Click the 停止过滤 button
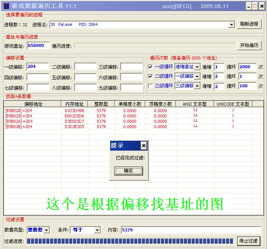Viewport: 267px width, 249px height. [x=249, y=241]
